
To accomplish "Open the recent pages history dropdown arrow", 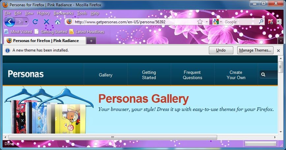I will pyautogui.click(x=26, y=22).
